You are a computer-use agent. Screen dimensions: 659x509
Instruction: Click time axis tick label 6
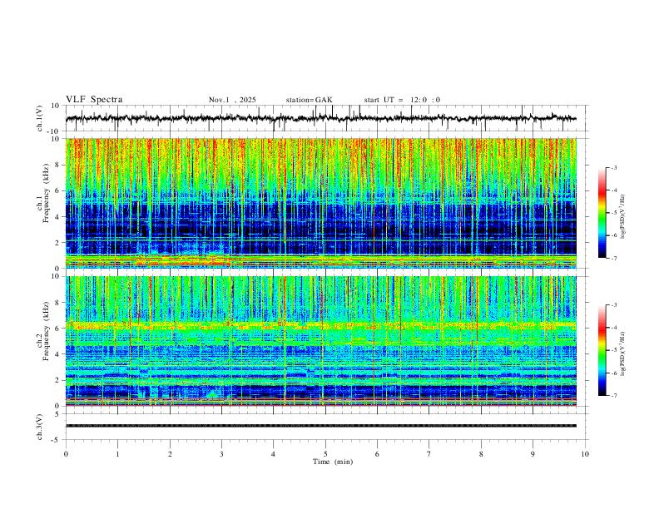377,454
